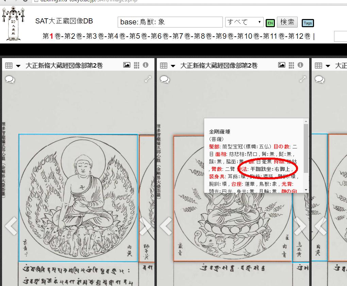Go to volume 第6巻
This screenshot has width=347, height=286.
click(160, 36)
